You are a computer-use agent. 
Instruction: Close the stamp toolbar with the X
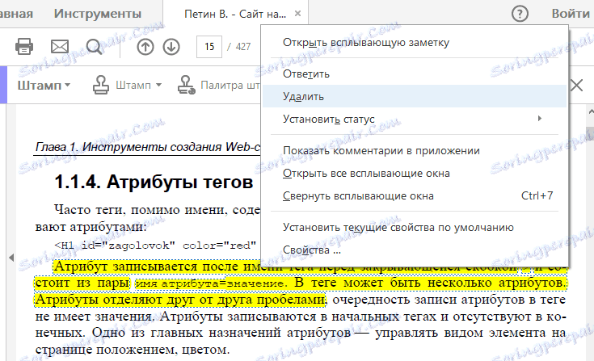click(576, 85)
